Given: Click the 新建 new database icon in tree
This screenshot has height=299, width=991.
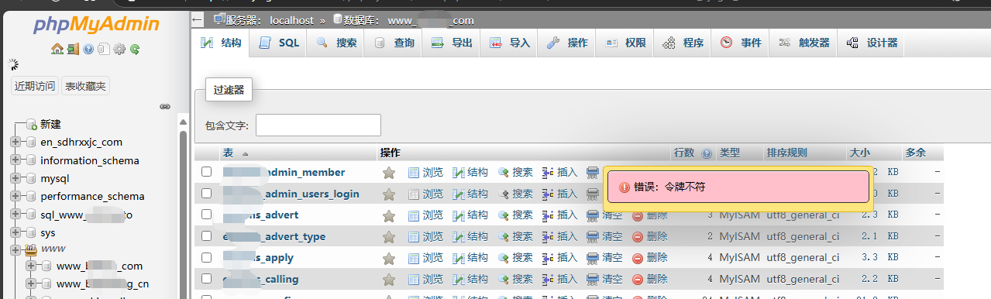Looking at the screenshot, I should (32, 124).
